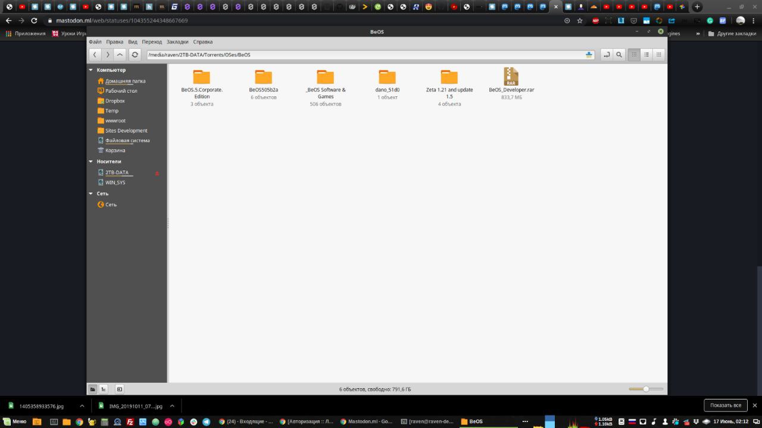Show tree view sidebar button

click(104, 389)
